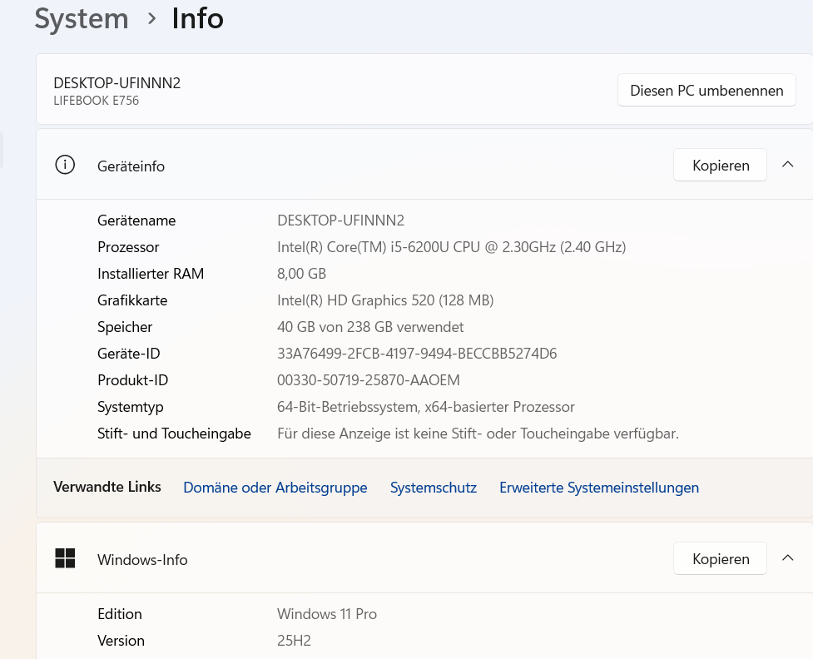This screenshot has width=813, height=659.
Task: Open Erweiterte Systemeinstellungen link
Action: (x=599, y=488)
